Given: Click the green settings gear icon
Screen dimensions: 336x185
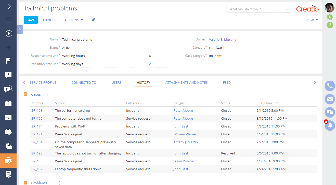Looking at the screenshot, I should point(330,17).
